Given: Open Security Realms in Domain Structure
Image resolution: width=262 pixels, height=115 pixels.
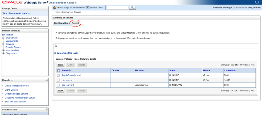Looking at the screenshot, I should [13, 47].
